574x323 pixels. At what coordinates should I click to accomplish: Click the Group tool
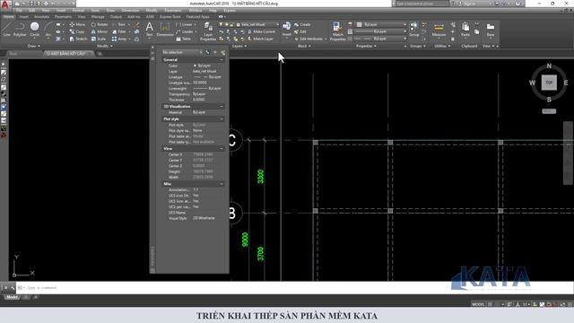coord(414,29)
